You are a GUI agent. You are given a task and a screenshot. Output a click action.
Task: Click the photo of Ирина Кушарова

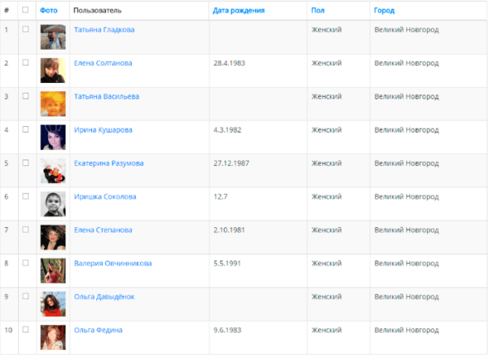(53, 137)
